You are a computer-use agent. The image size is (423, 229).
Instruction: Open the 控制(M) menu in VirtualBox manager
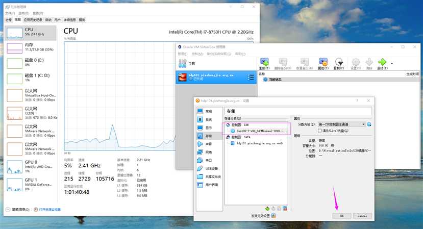pos(197,54)
